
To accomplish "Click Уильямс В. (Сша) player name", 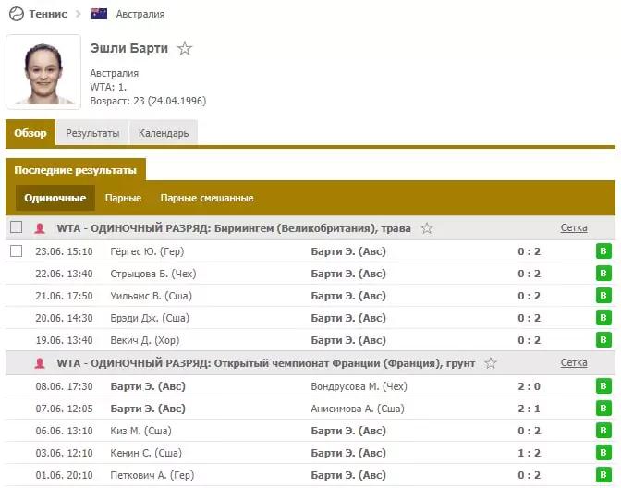I will (151, 296).
